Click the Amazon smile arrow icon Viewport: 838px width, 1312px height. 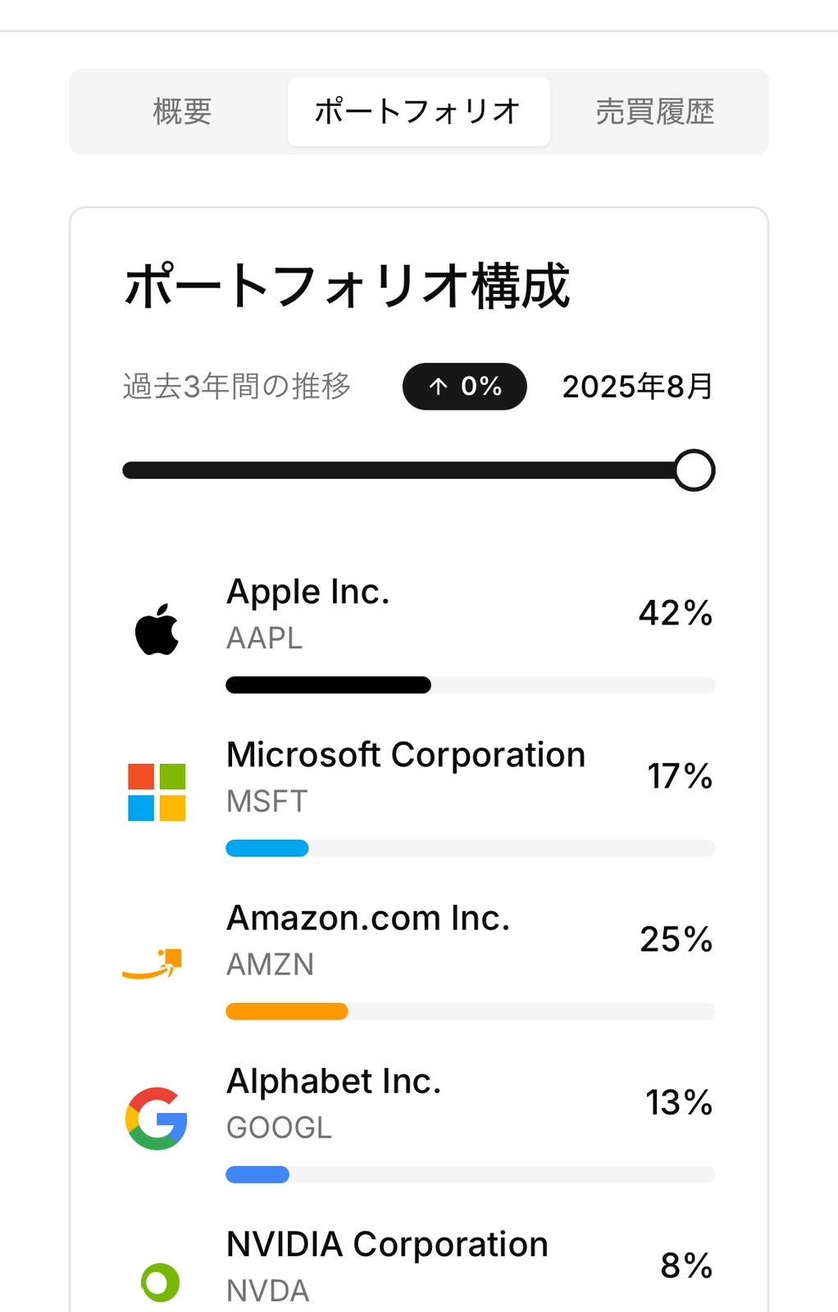(154, 963)
